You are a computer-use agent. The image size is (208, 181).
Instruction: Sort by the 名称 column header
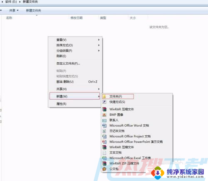pyautogui.click(x=9, y=18)
